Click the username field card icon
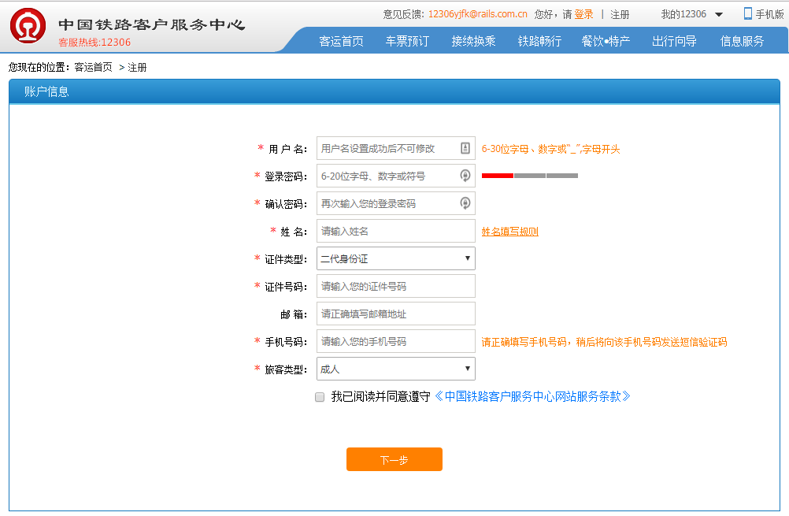 (465, 148)
